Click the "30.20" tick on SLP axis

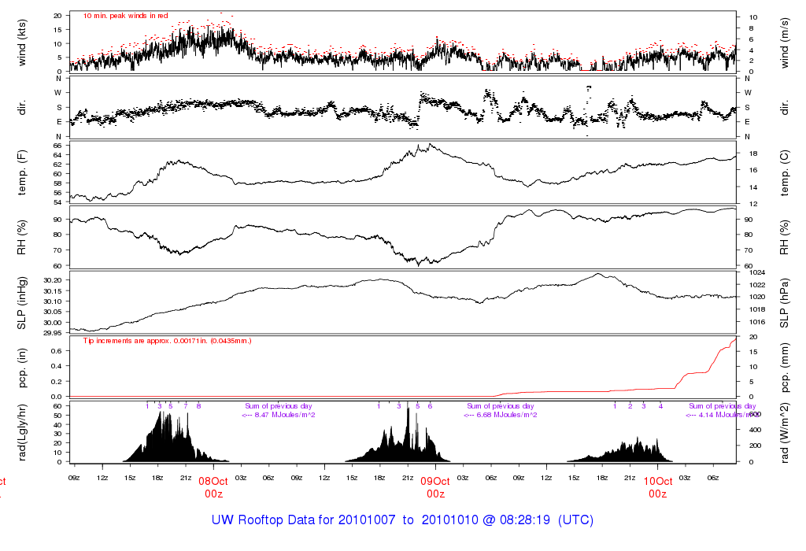54,280
